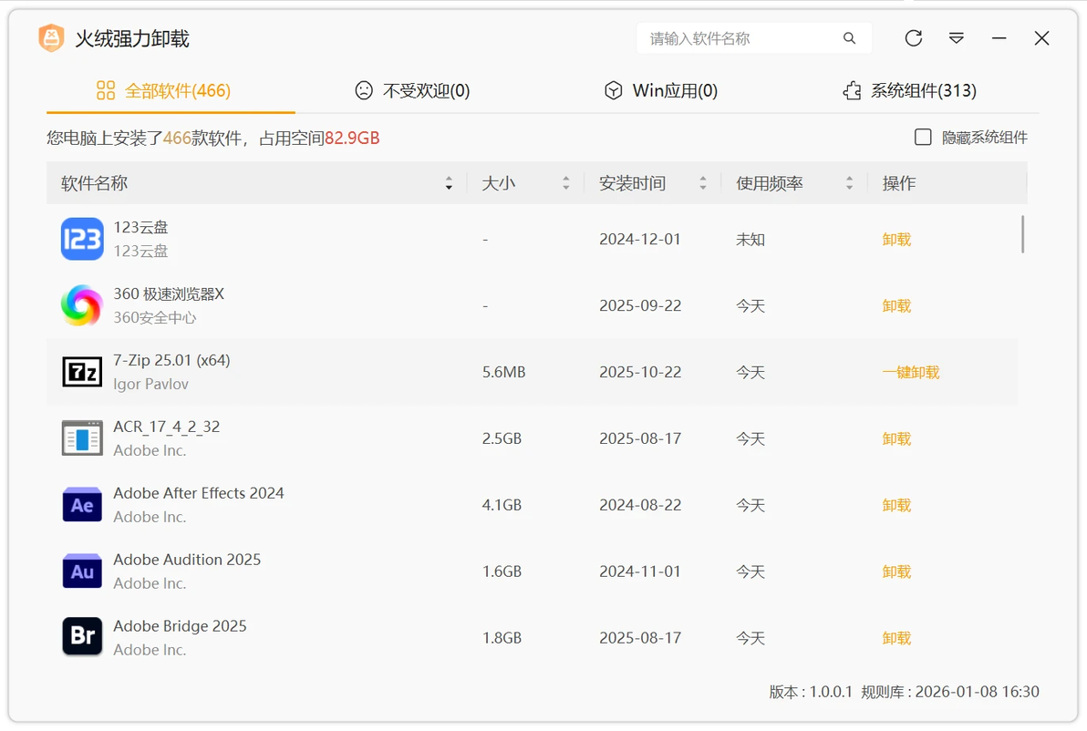Click the 123云盘 app icon

(x=82, y=239)
